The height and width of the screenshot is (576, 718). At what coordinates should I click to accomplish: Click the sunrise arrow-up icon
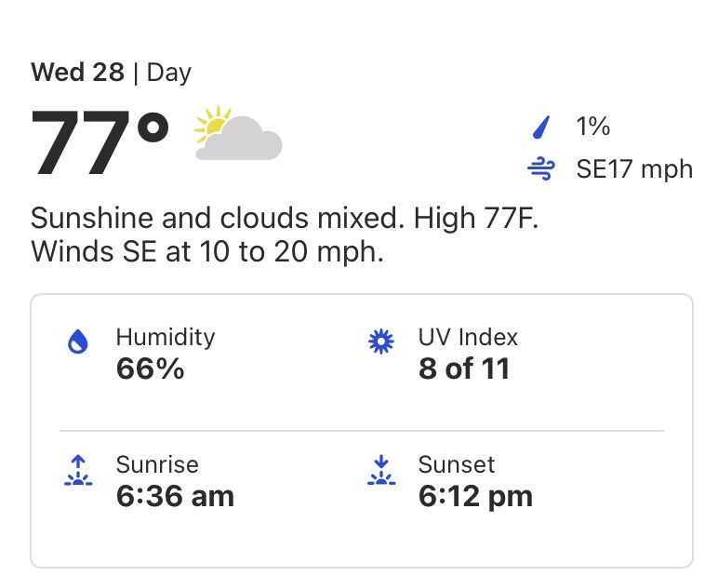click(x=78, y=470)
